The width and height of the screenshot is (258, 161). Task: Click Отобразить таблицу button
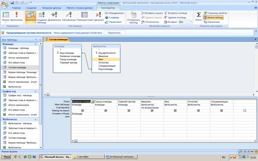click(x=134, y=18)
